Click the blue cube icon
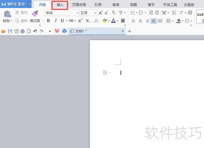The height and width of the screenshot is (148, 204). tap(64, 31)
